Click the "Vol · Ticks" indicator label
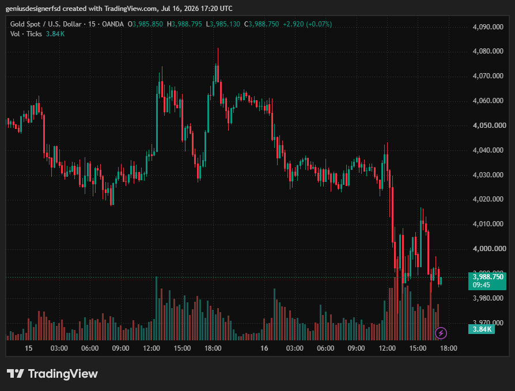The image size is (515, 391). pos(26,34)
